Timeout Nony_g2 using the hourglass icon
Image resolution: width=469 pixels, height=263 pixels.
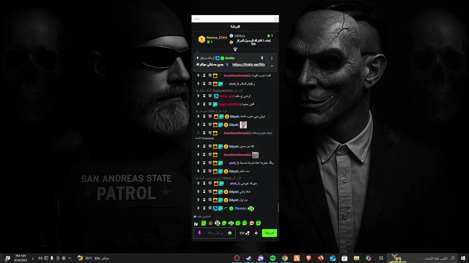204,96
